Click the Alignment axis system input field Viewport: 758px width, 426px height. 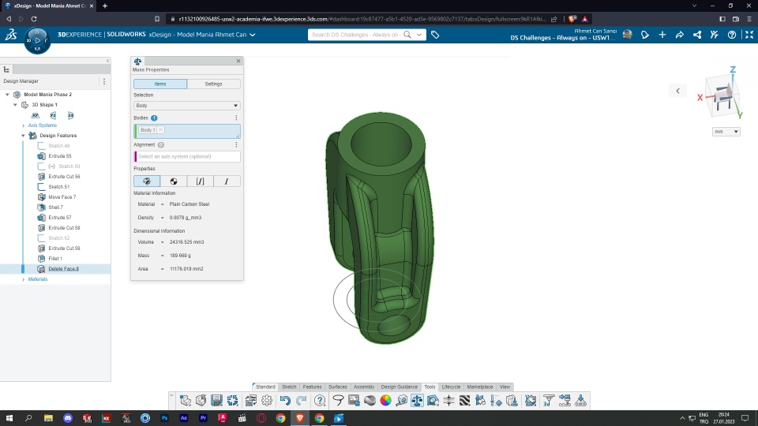tap(188, 156)
